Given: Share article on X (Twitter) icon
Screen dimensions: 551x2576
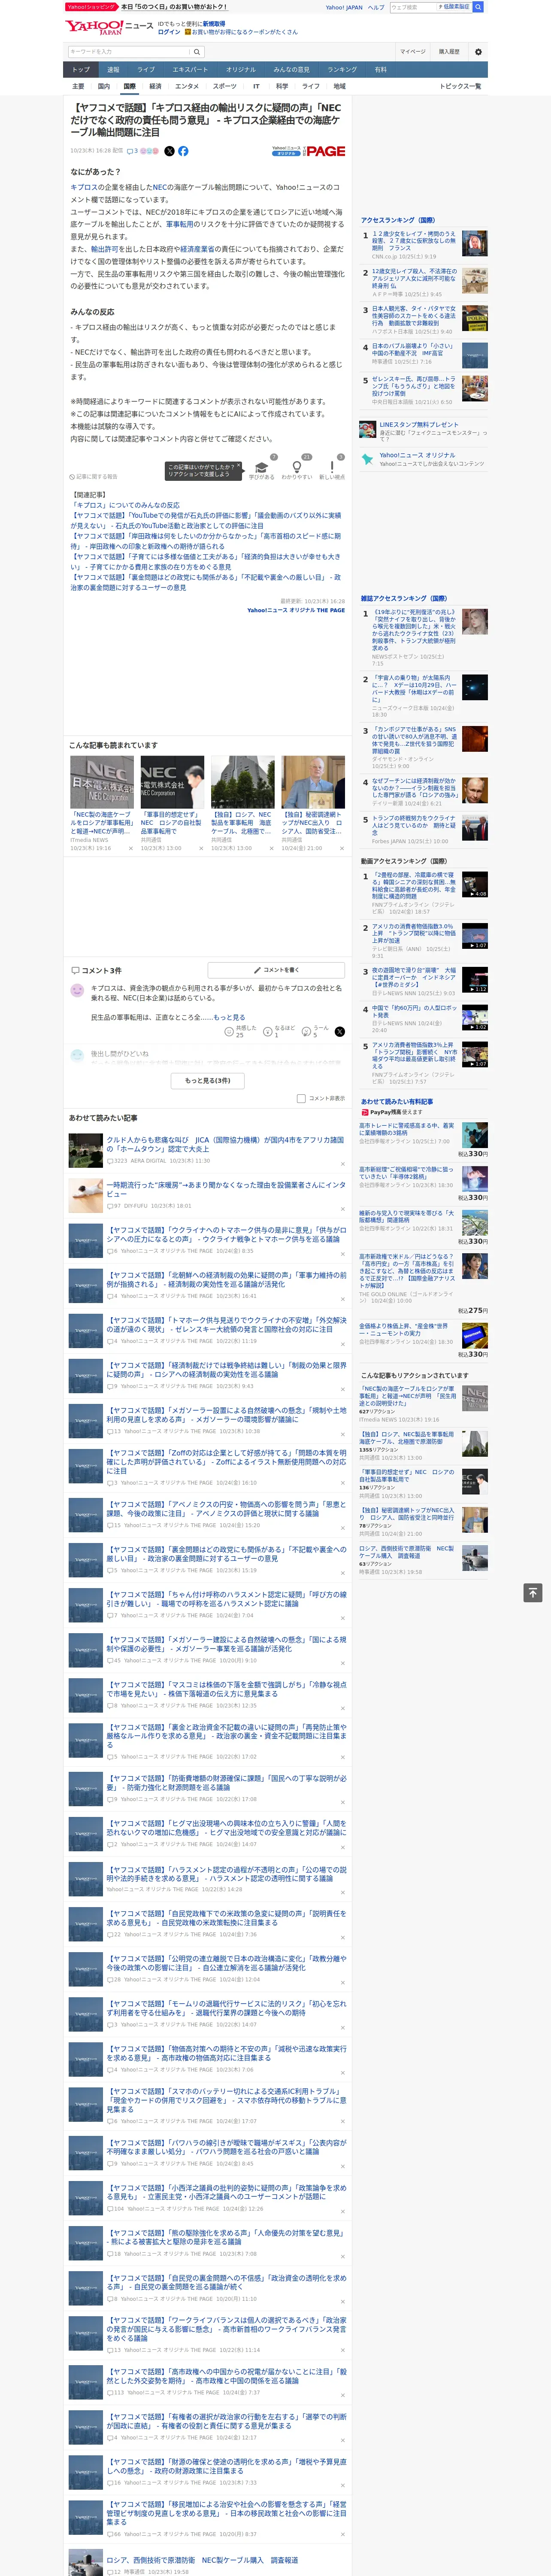Looking at the screenshot, I should click(x=169, y=151).
